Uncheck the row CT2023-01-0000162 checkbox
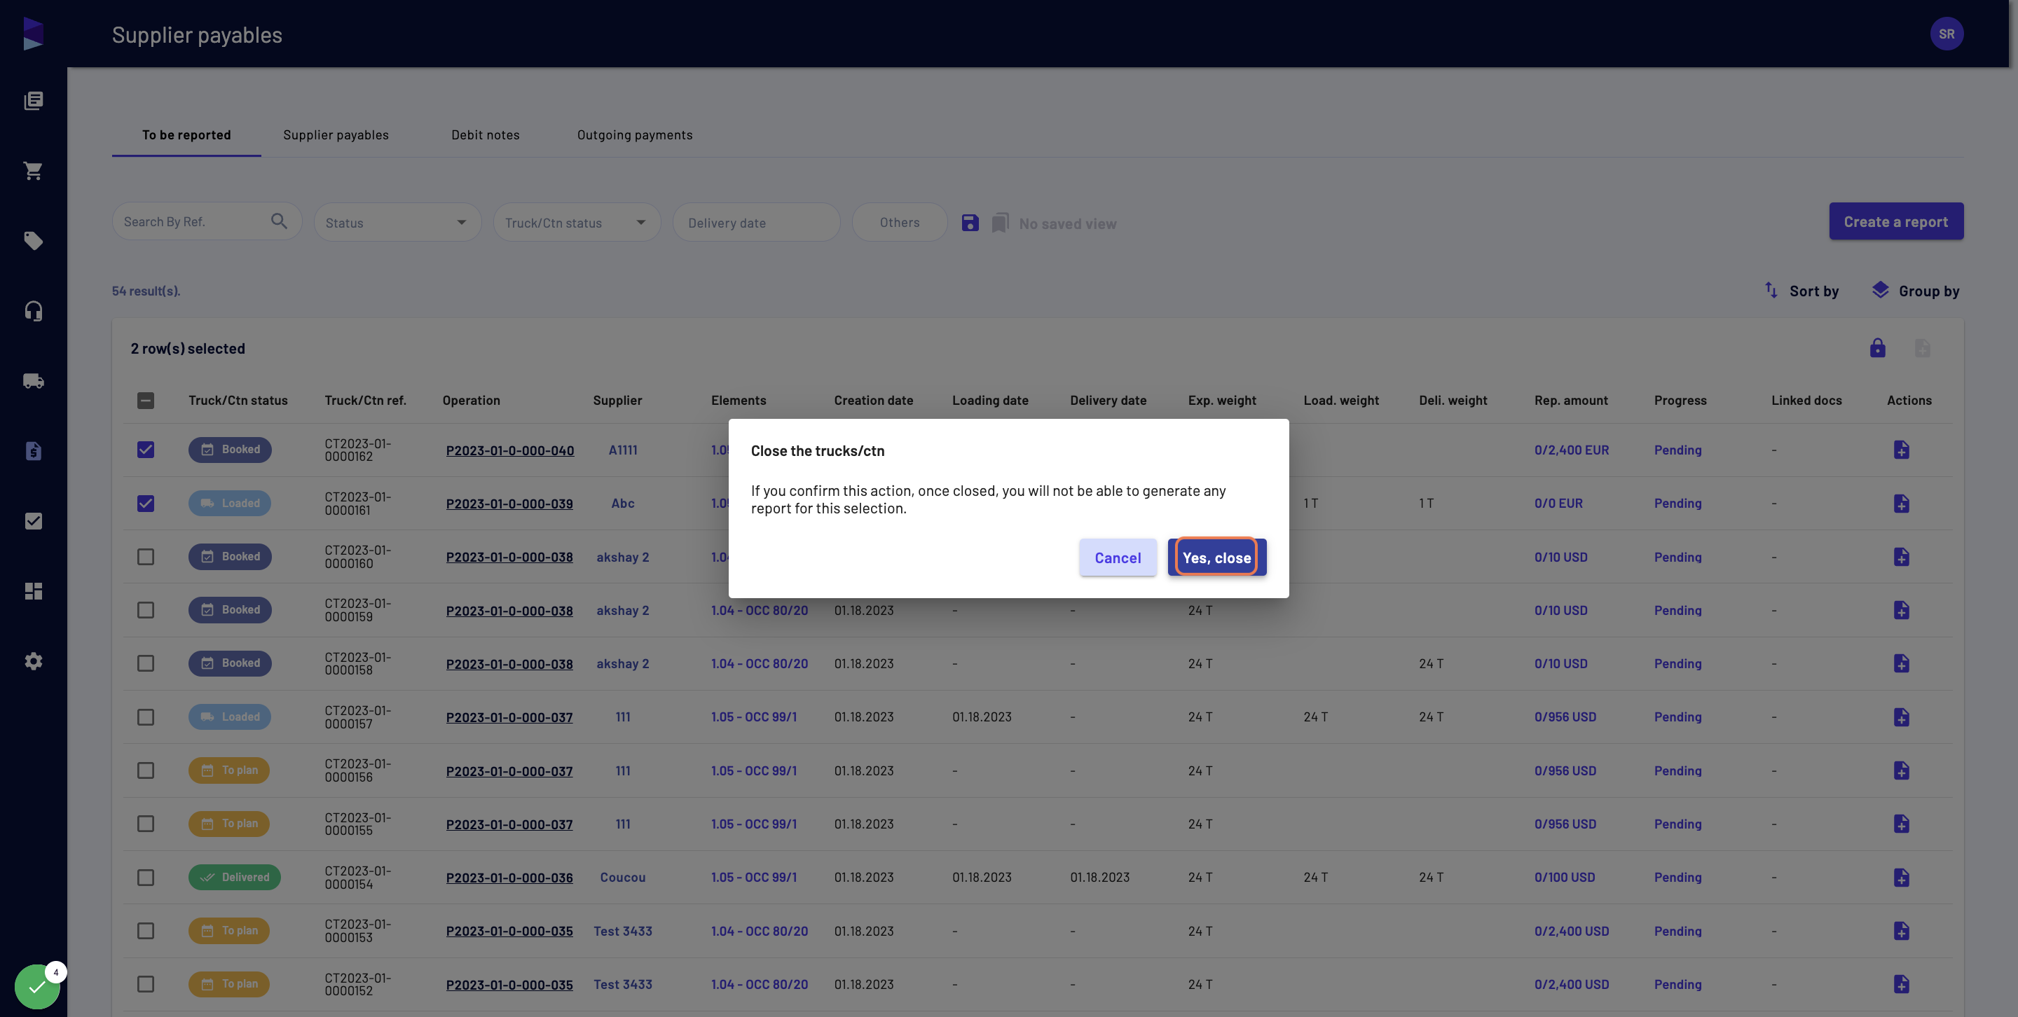The height and width of the screenshot is (1017, 2018). click(x=146, y=450)
